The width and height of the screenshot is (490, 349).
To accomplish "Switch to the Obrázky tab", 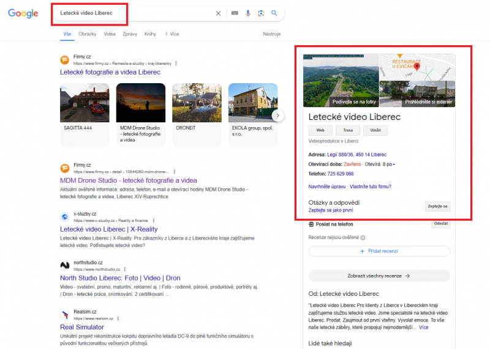I will [x=87, y=34].
